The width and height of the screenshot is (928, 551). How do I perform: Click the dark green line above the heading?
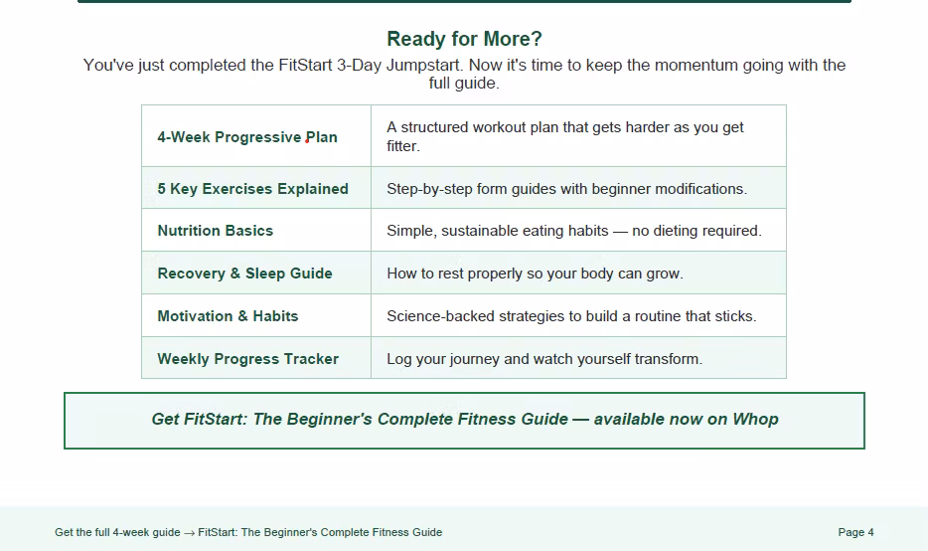click(465, 1)
